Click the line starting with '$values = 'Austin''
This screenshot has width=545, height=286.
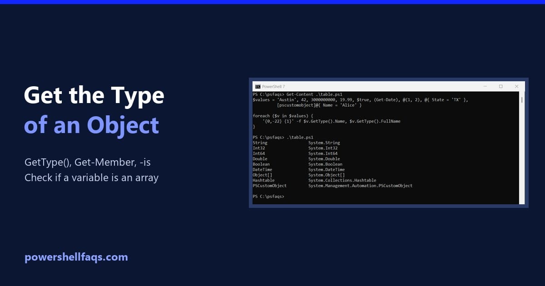[360, 100]
